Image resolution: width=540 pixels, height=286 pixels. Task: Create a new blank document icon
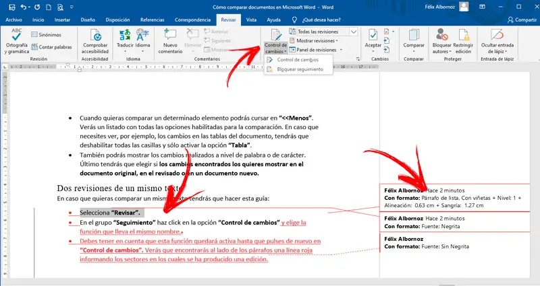pos(49,7)
